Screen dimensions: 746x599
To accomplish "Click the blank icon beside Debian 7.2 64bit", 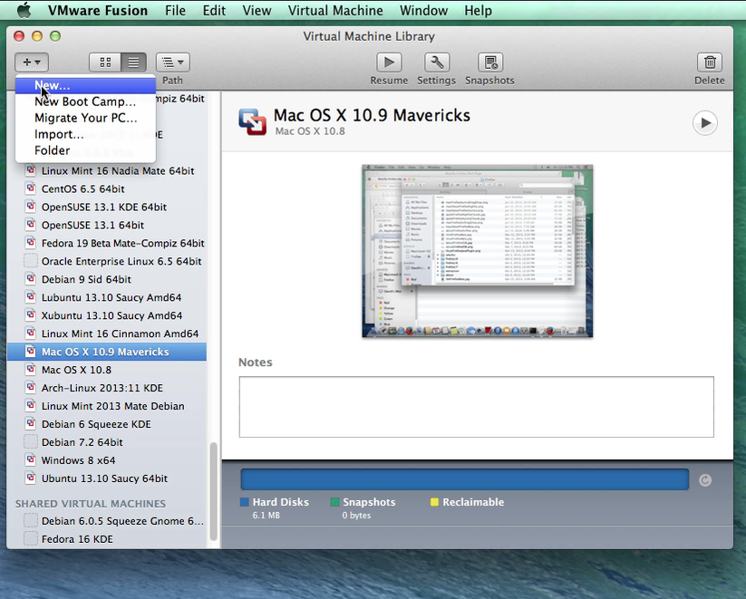I will point(31,441).
